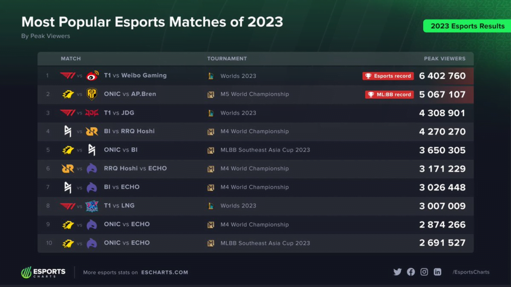The image size is (511, 287).
Task: Open the LinkedIn icon
Action: (x=437, y=272)
